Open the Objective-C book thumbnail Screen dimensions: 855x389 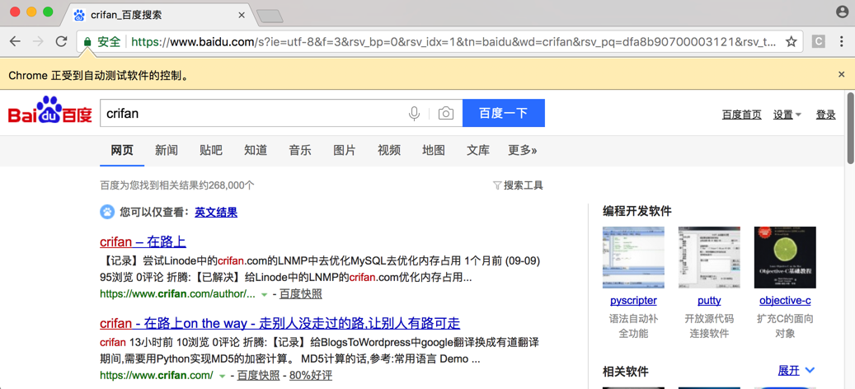point(785,258)
